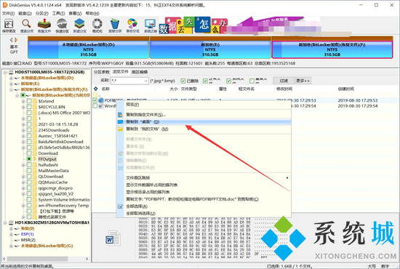Open the 工具(T) menu
The image size is (400, 269).
click(58, 13)
